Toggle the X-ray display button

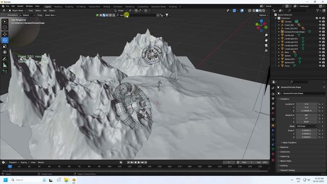tap(250, 10)
